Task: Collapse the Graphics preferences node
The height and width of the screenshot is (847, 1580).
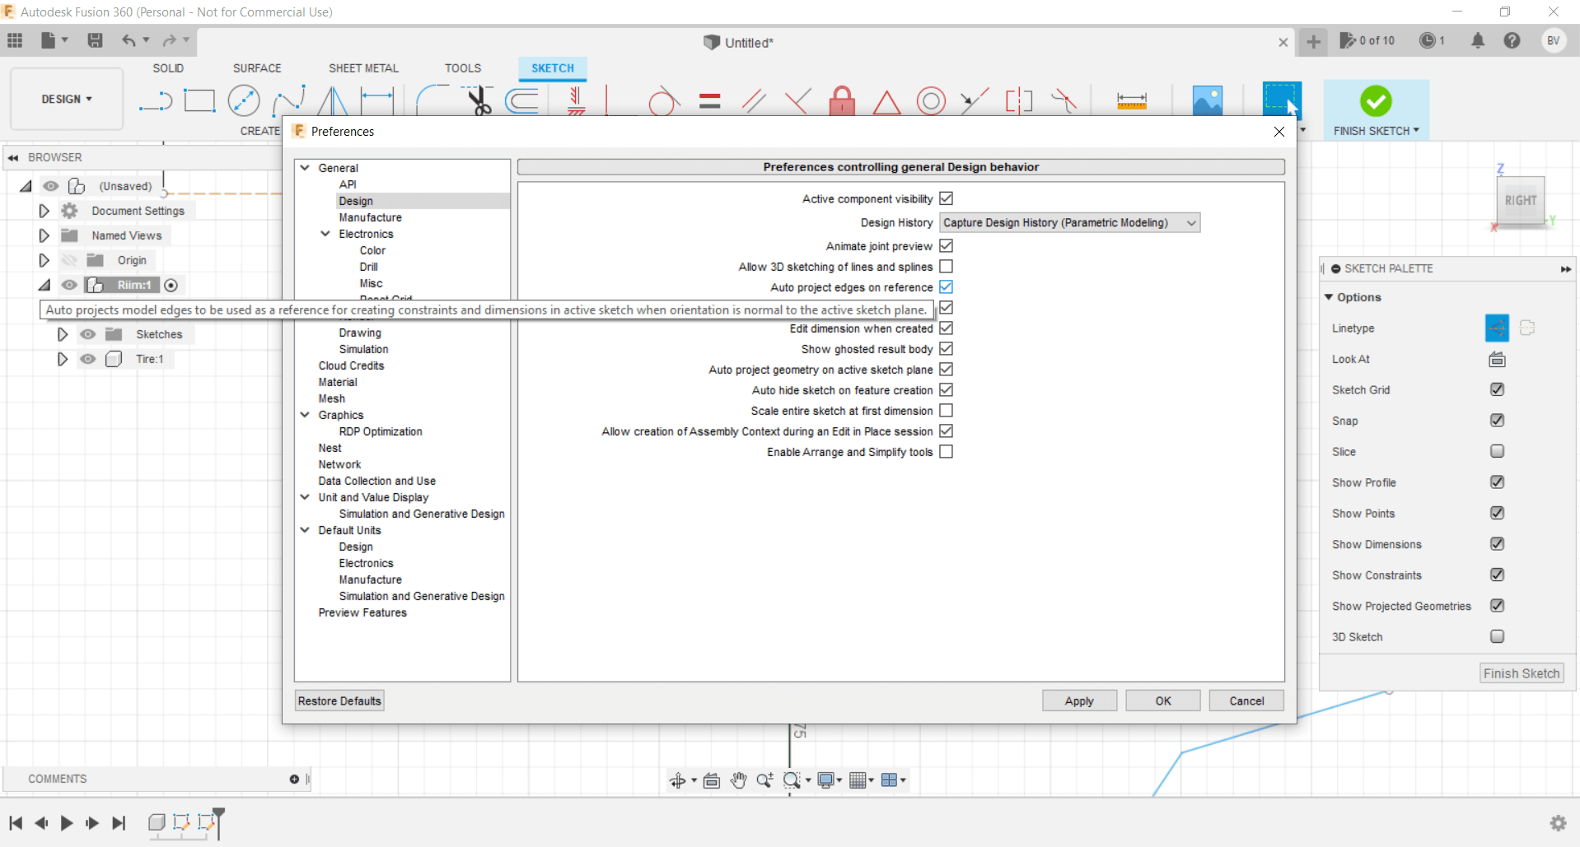Action: 305,415
